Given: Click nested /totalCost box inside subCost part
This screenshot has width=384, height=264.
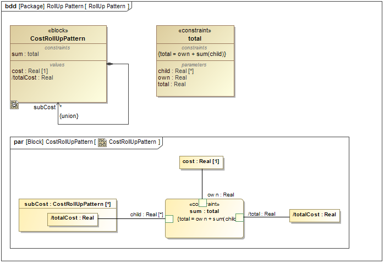Looking at the screenshot, I should (73, 218).
